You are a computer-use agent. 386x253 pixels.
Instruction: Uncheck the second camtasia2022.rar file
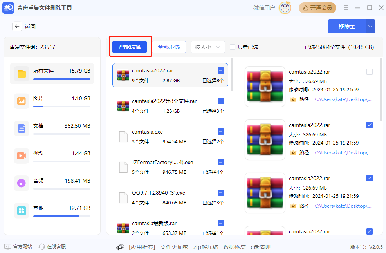point(370,125)
